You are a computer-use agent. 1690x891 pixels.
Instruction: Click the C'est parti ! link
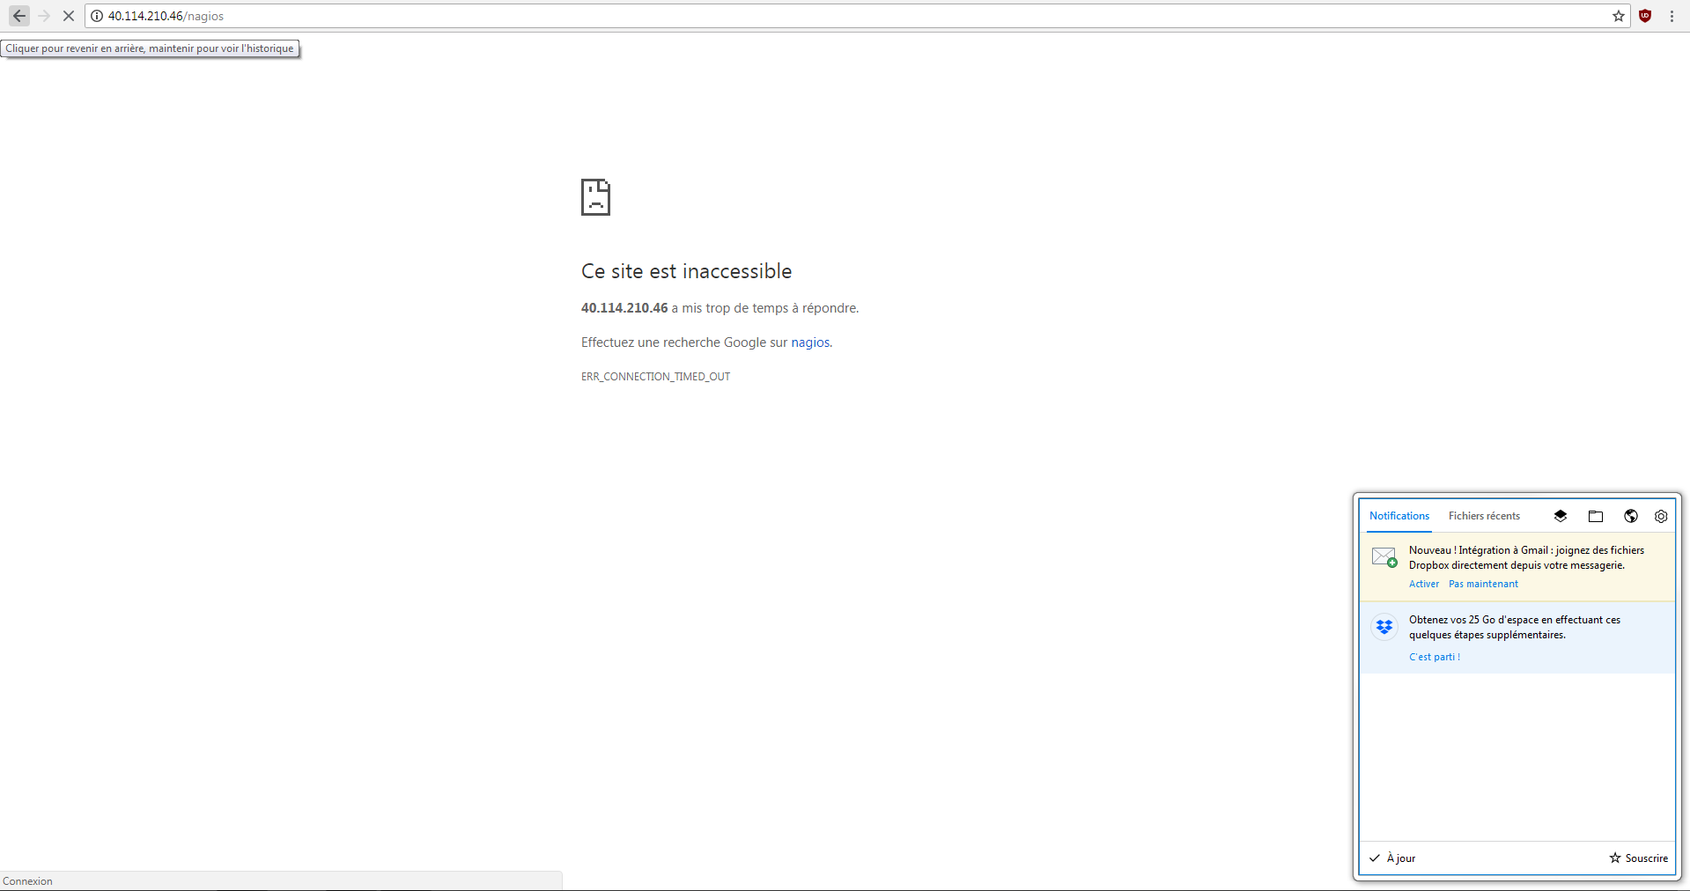(x=1434, y=657)
